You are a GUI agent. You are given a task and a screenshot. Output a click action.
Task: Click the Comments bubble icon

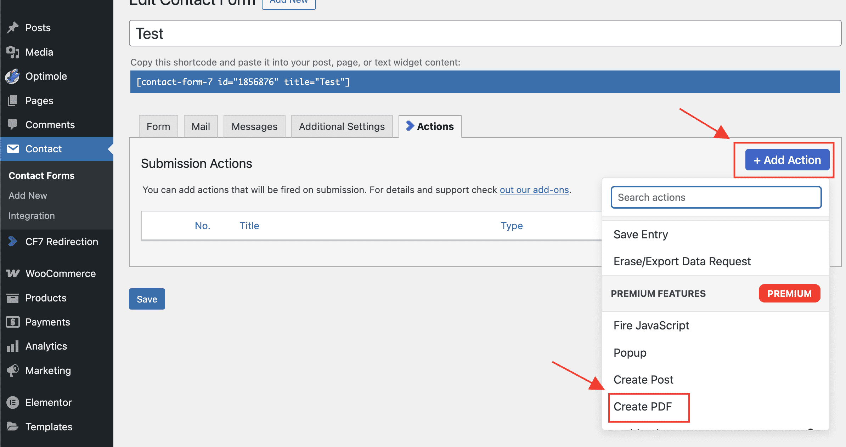pyautogui.click(x=13, y=125)
